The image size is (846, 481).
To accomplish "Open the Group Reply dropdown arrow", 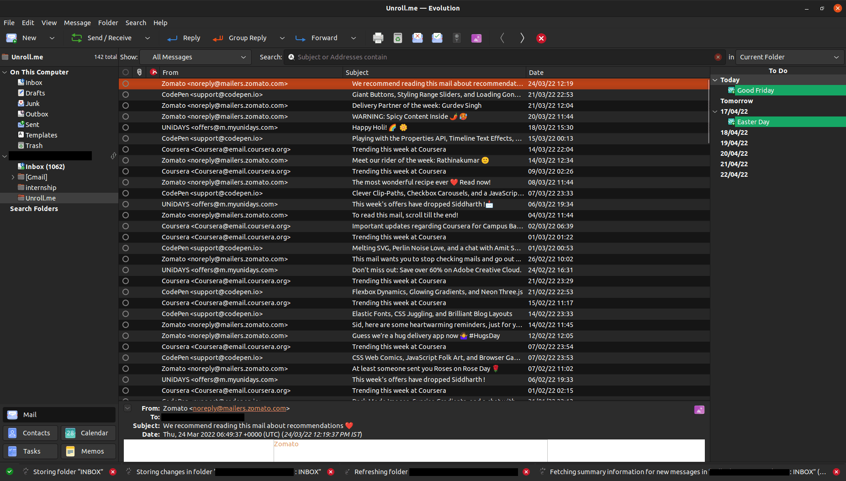I will (282, 38).
